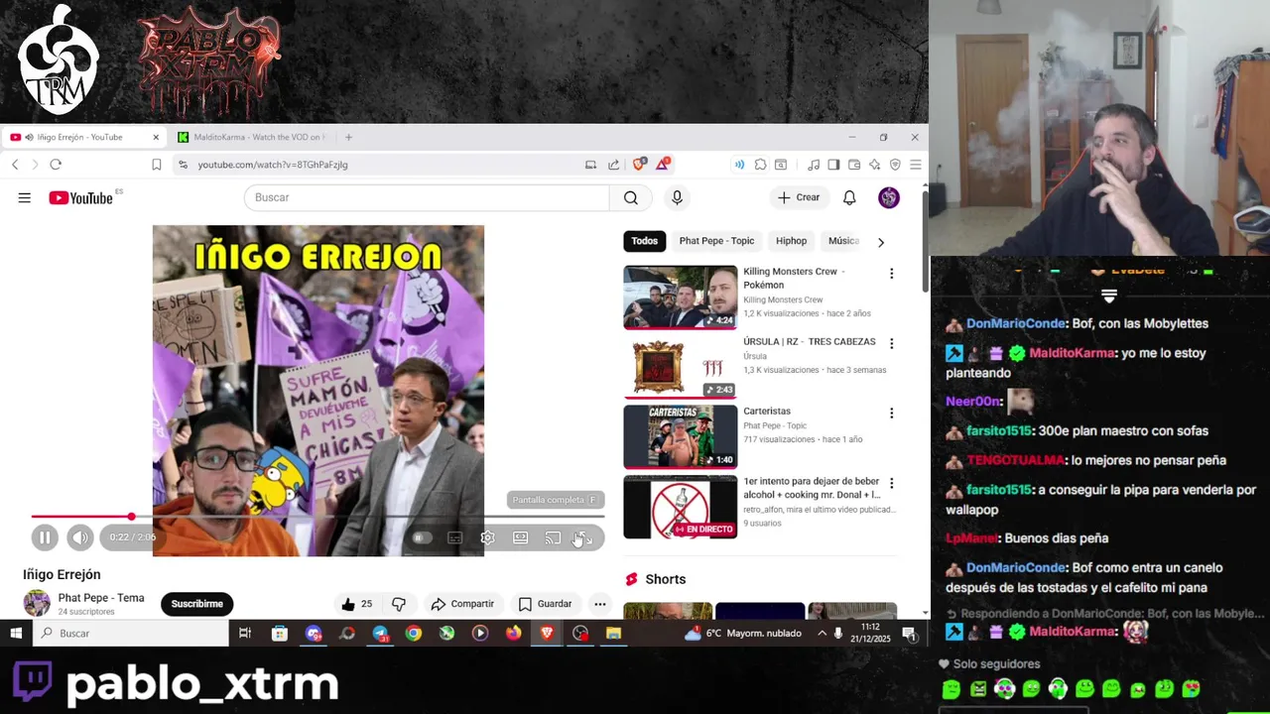
Task: Open Firefox from the taskbar
Action: coord(513,633)
